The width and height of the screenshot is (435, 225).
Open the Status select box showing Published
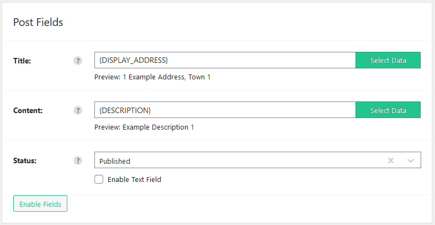[258, 160]
